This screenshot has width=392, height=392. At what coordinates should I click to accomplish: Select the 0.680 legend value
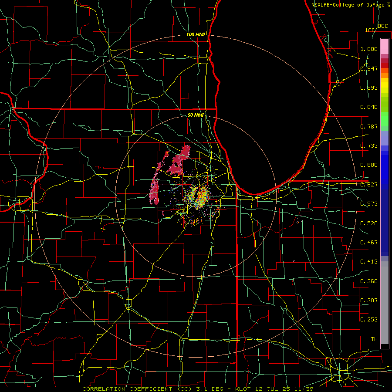369,165
